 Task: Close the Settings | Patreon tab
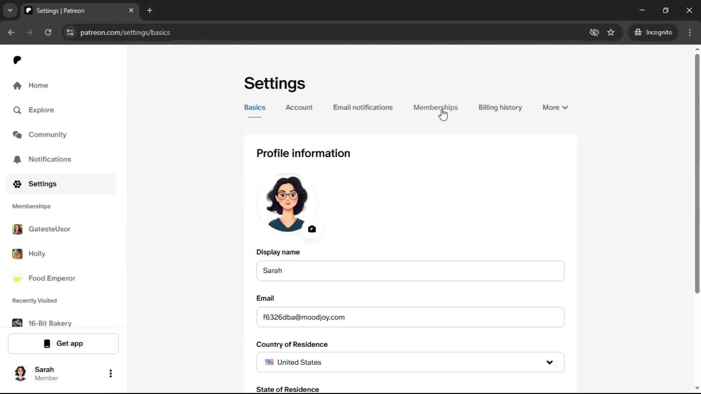pos(131,10)
